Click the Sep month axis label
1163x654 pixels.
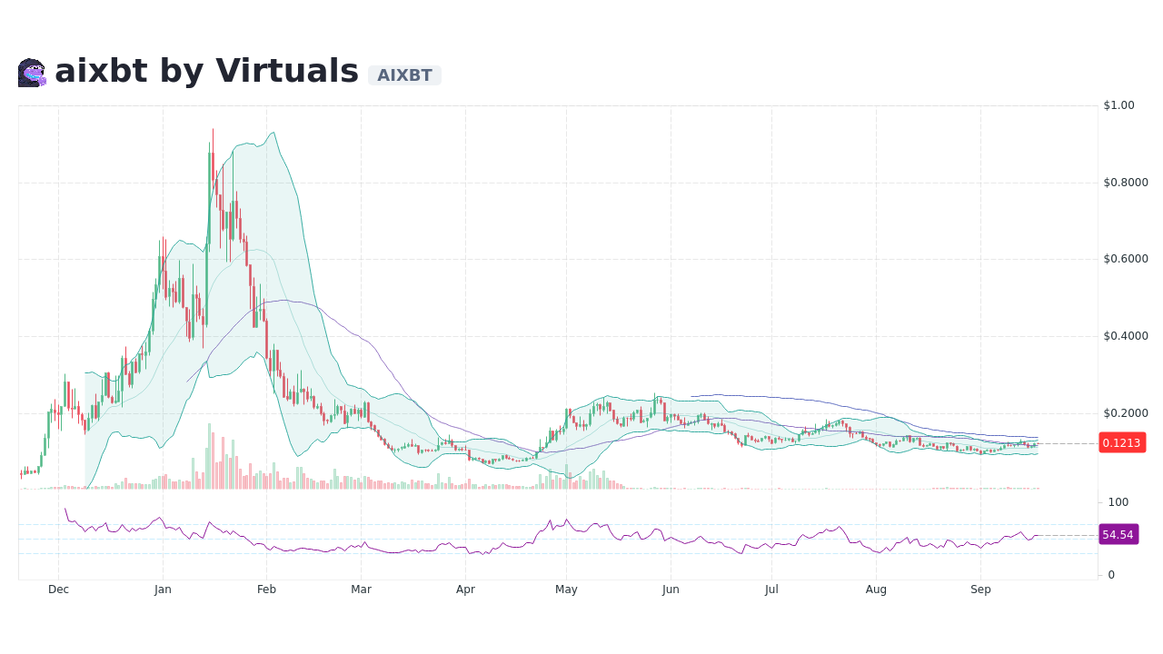(980, 589)
